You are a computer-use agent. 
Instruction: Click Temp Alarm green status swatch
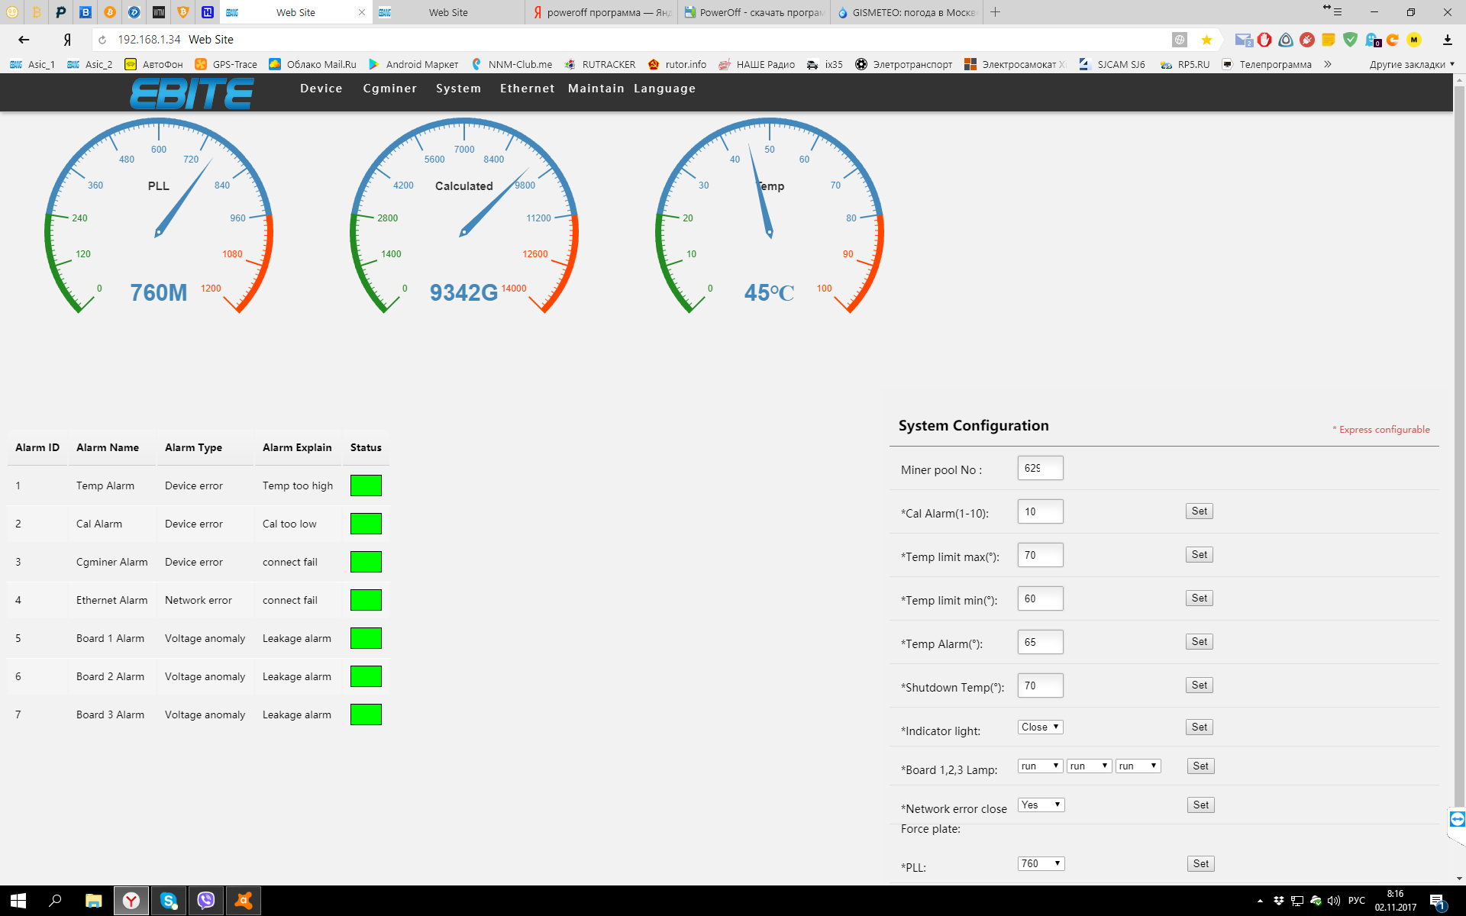[x=366, y=485]
